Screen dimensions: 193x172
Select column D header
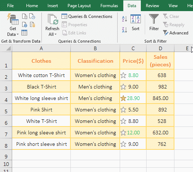tap(160, 48)
